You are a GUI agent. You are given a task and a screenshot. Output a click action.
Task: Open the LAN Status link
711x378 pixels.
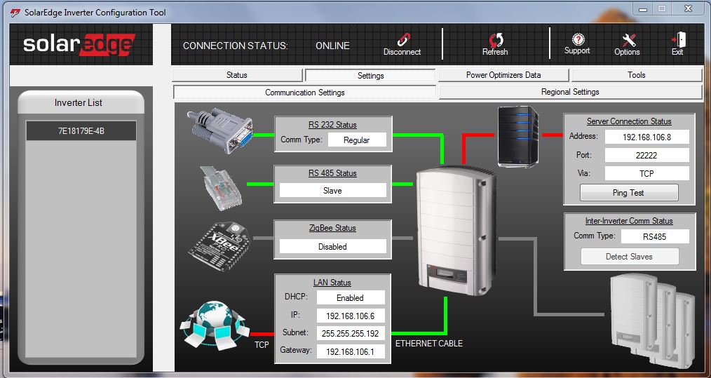[x=332, y=282]
